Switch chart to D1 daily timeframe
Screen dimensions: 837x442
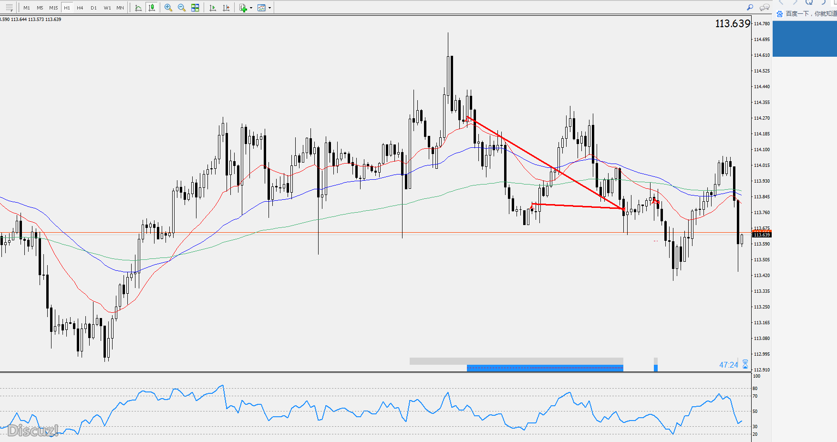coord(93,8)
